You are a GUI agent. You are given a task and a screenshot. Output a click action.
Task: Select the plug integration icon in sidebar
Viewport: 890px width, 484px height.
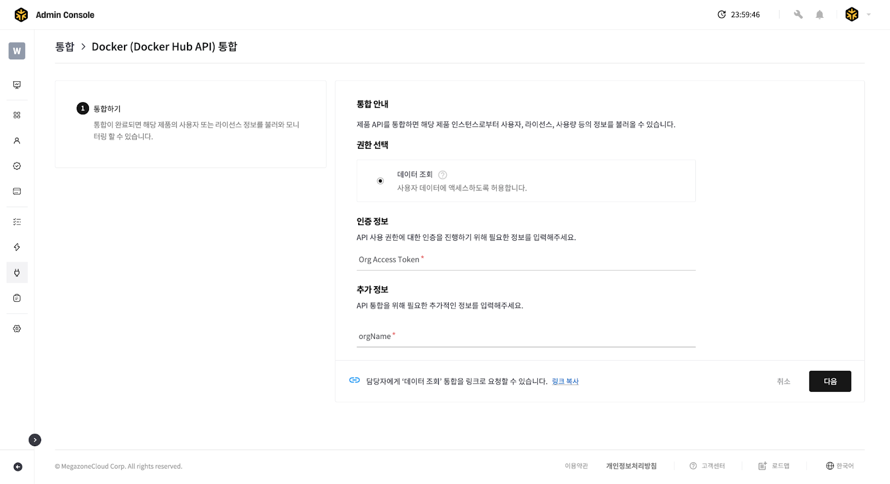coord(17,273)
